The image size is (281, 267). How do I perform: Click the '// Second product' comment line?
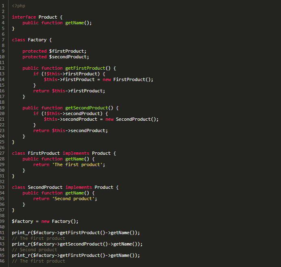[34, 250]
